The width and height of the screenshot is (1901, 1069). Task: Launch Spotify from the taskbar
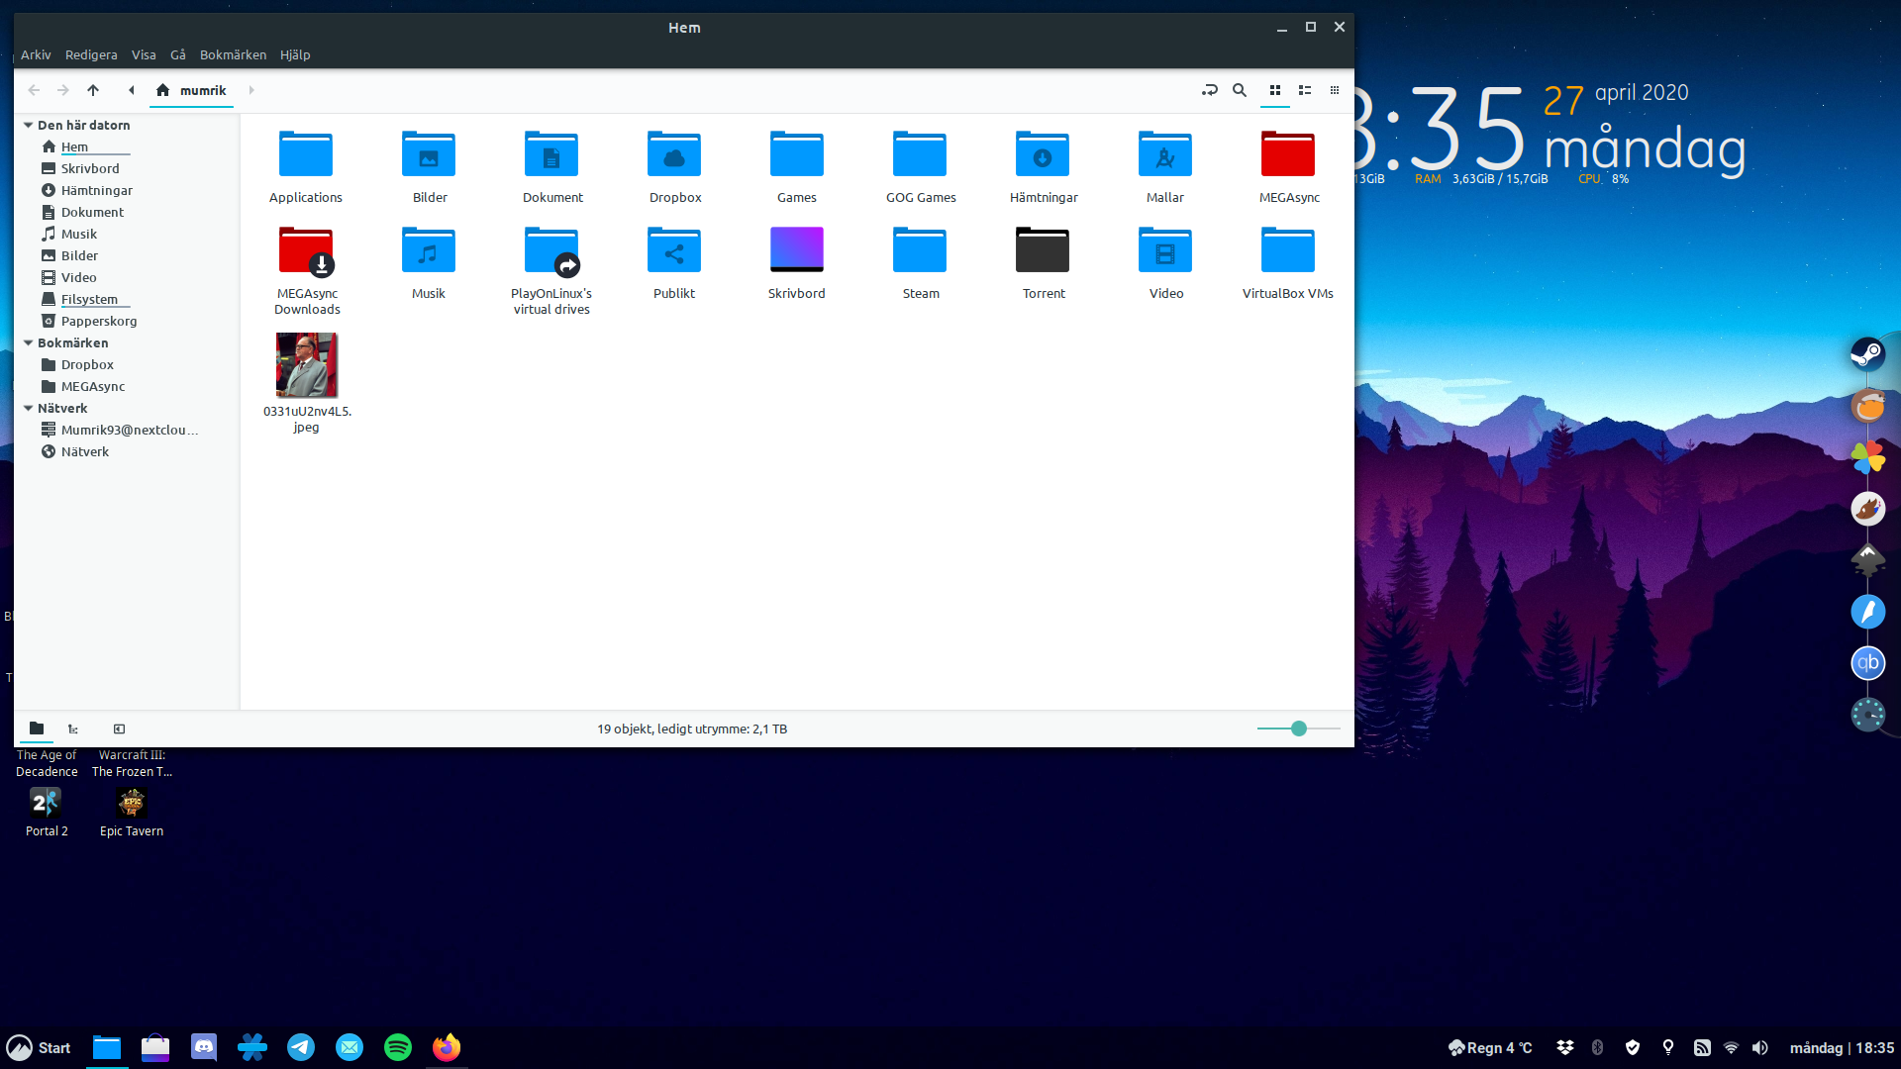pyautogui.click(x=398, y=1047)
